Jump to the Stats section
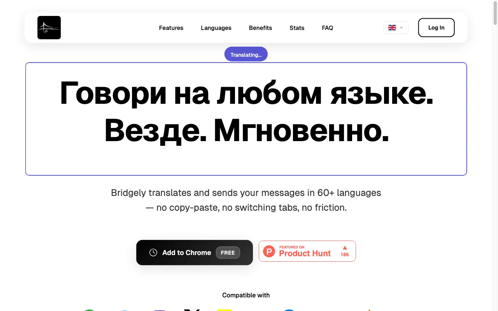This screenshot has height=311, width=498. point(297,28)
